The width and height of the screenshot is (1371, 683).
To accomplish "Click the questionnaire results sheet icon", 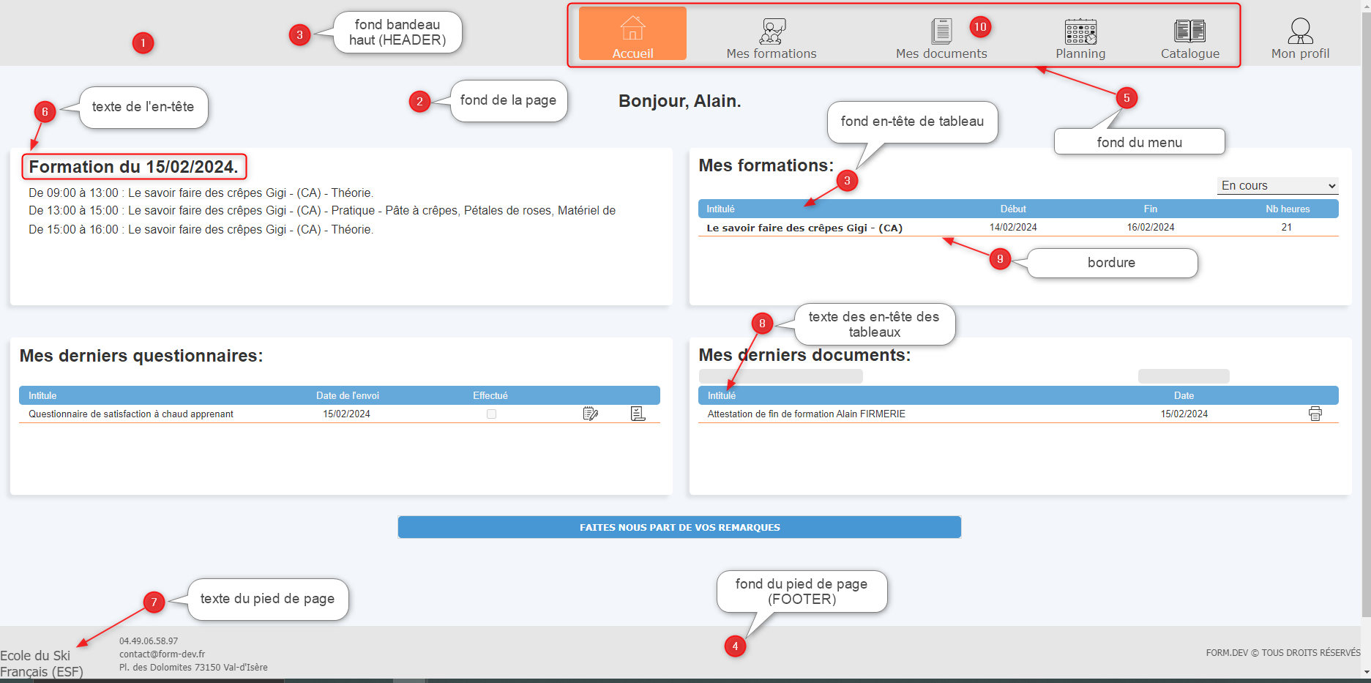I will pos(638,414).
